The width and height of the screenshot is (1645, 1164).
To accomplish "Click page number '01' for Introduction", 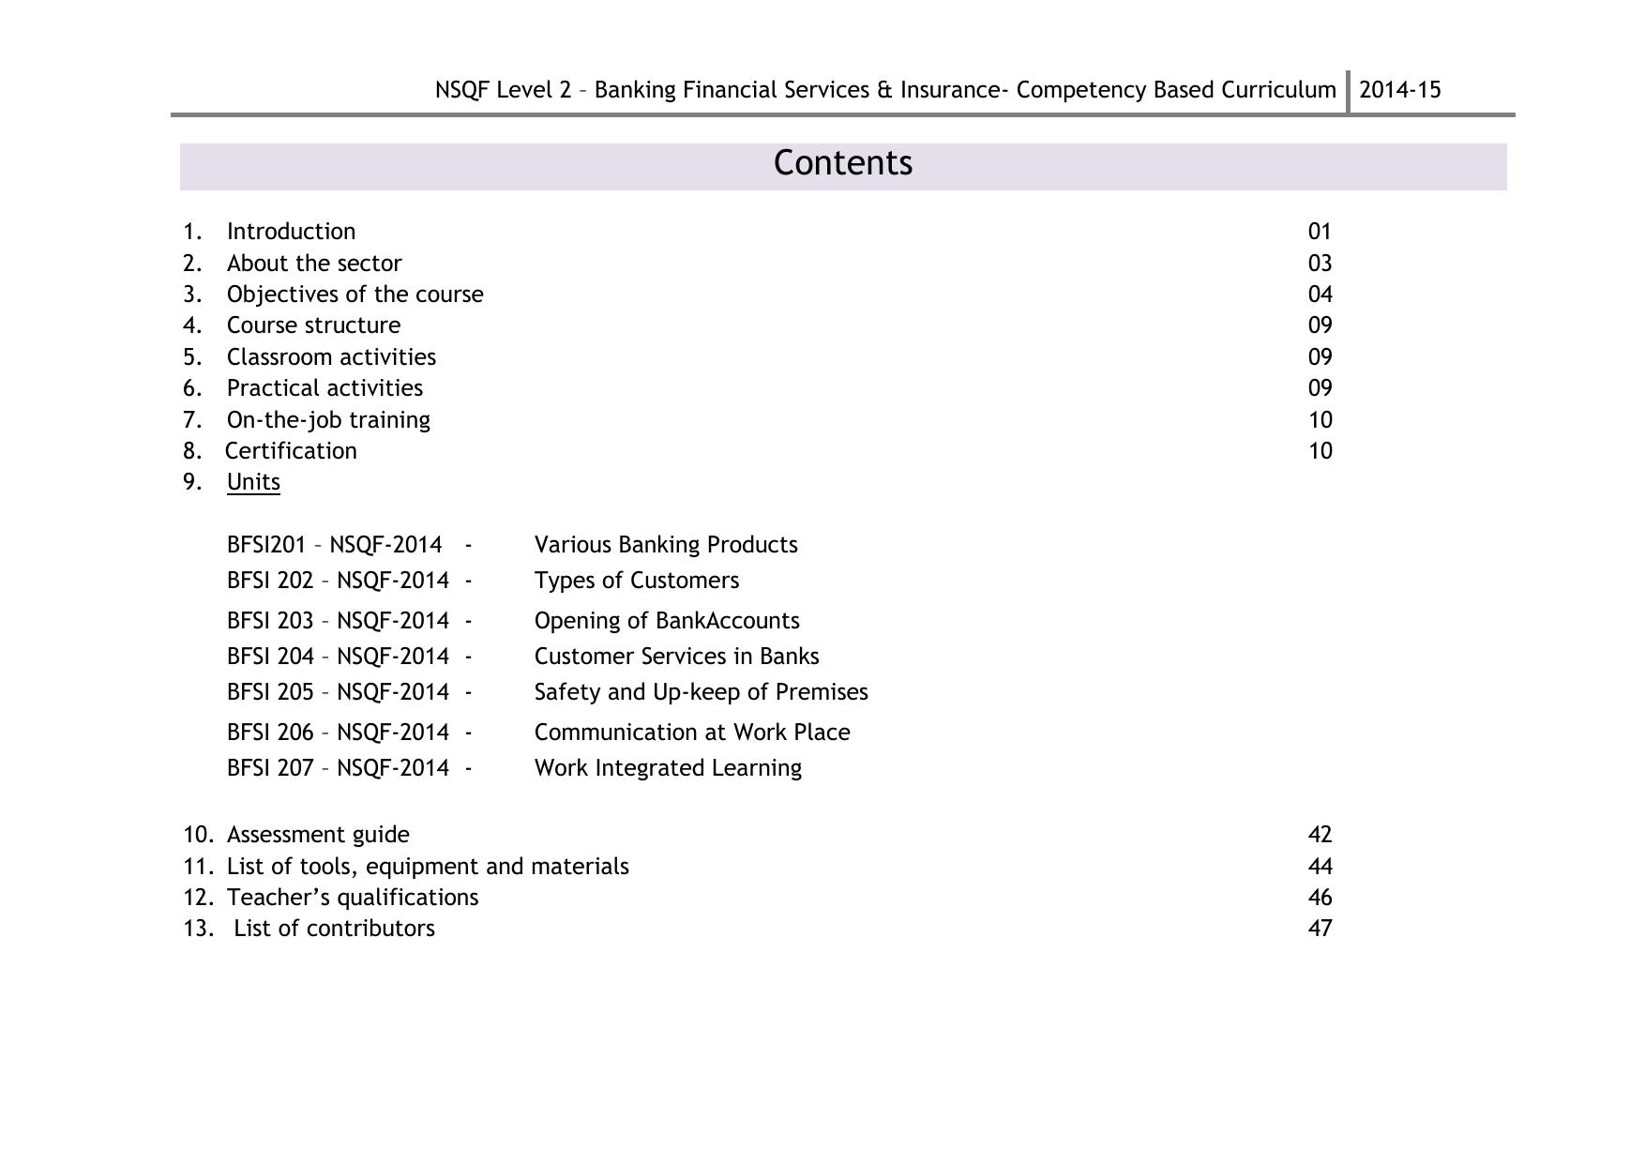I will tap(1320, 232).
